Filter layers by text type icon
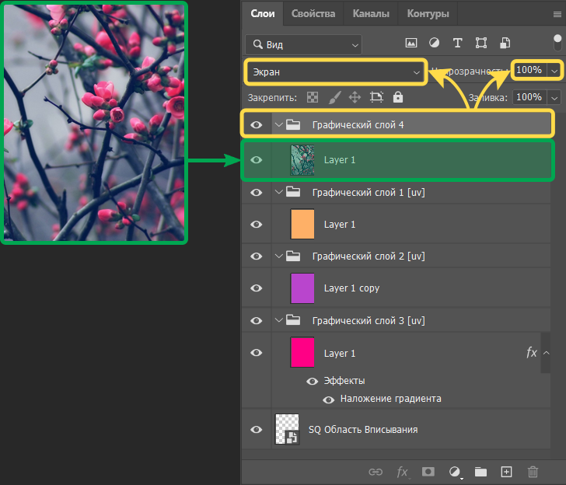Screen dimensions: 566x485 [x=458, y=44]
